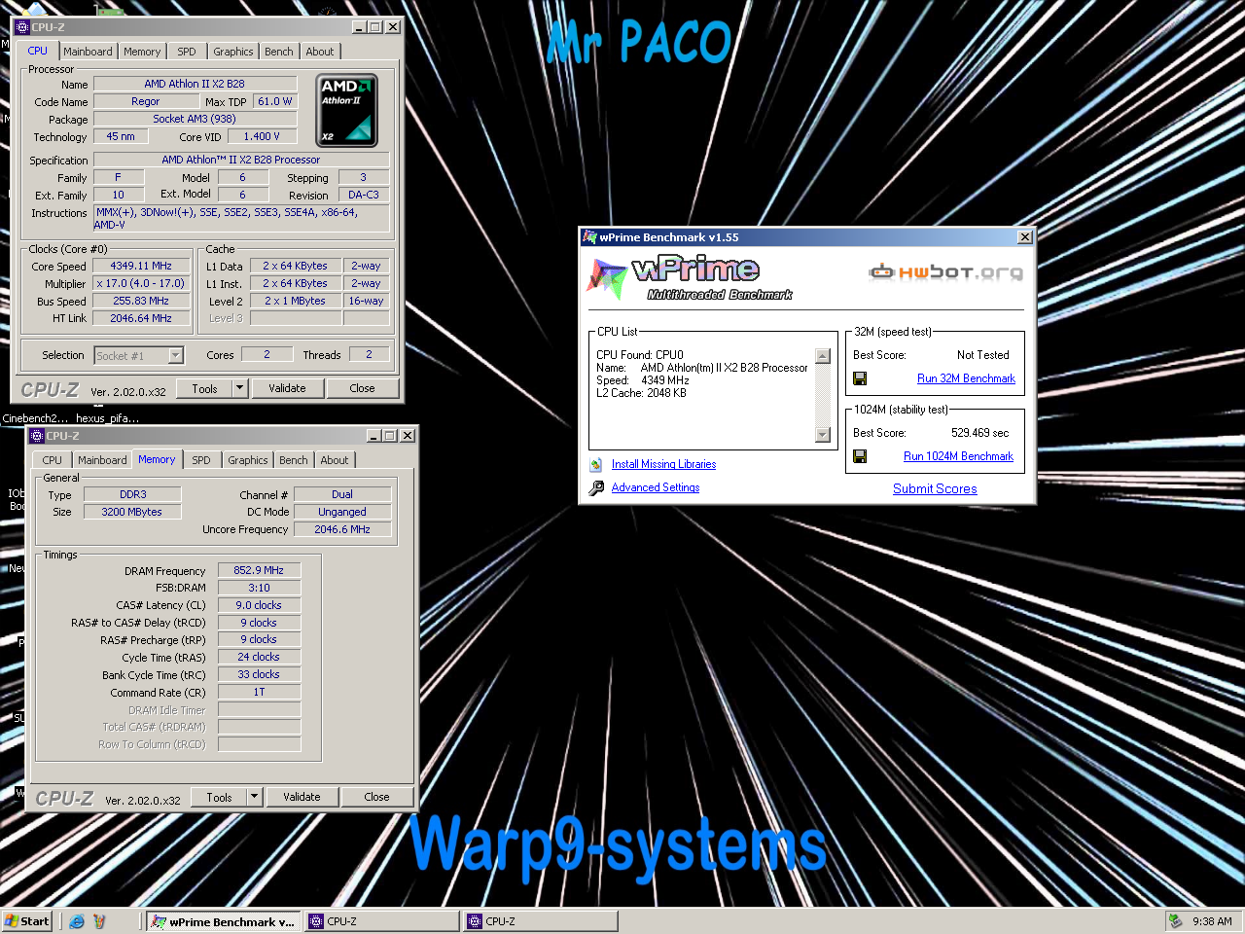1245x934 pixels.
Task: Click the hexus_pifa desktop shortcut label
Action: coord(108,418)
